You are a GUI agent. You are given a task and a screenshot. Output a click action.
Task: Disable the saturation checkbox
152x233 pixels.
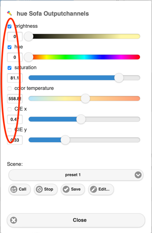(9, 68)
